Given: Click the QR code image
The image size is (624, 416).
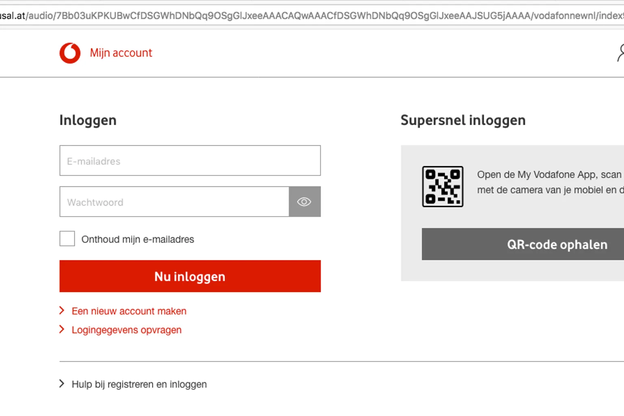Looking at the screenshot, I should 442,186.
